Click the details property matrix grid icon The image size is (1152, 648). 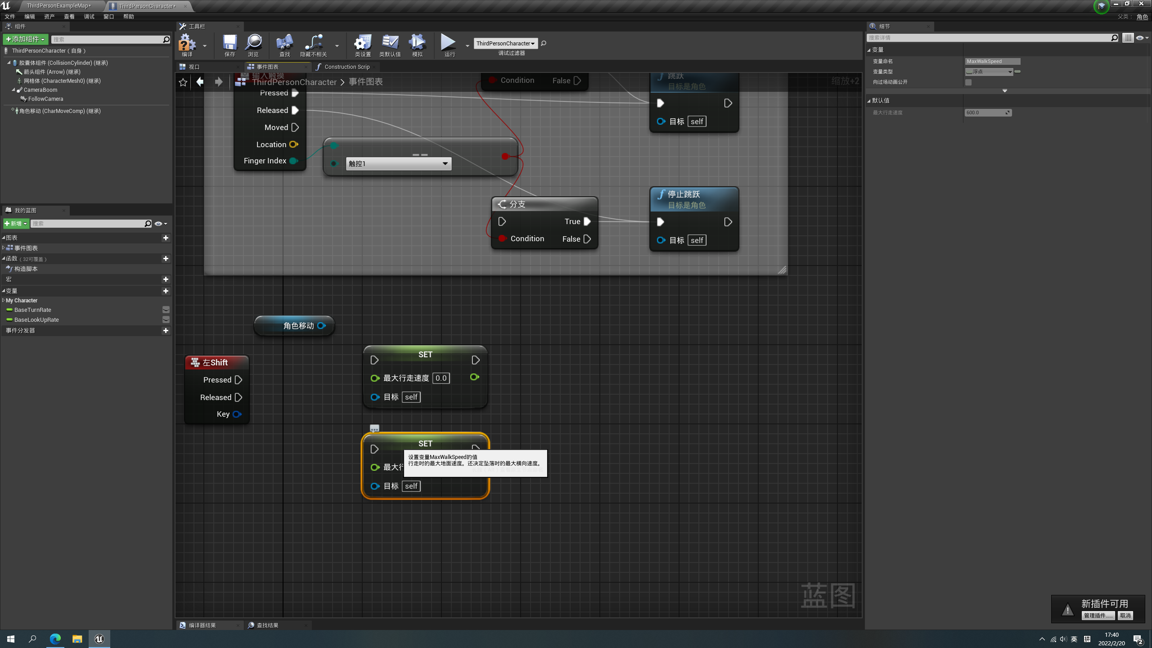pyautogui.click(x=1128, y=38)
